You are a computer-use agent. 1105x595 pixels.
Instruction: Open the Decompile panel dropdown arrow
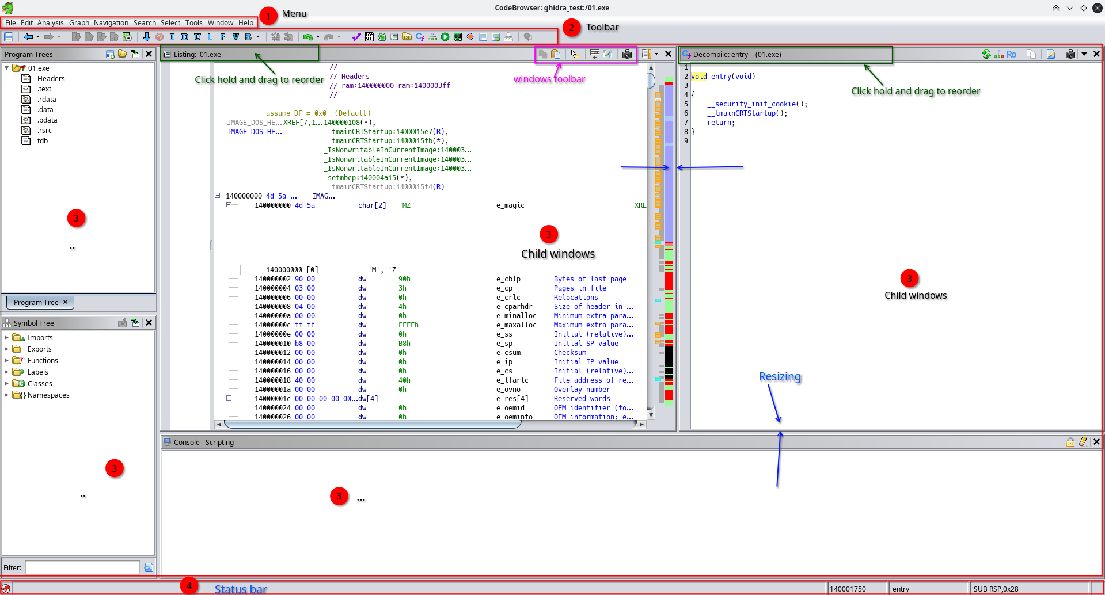click(1084, 54)
